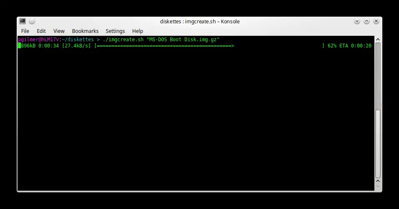Click the 62% progress value

click(x=332, y=46)
